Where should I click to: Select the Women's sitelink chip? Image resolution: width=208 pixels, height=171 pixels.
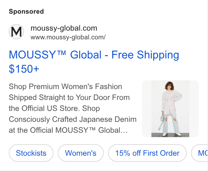(81, 153)
